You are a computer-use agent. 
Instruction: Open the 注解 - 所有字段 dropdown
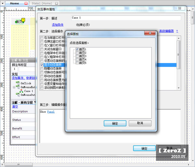coord(35,102)
